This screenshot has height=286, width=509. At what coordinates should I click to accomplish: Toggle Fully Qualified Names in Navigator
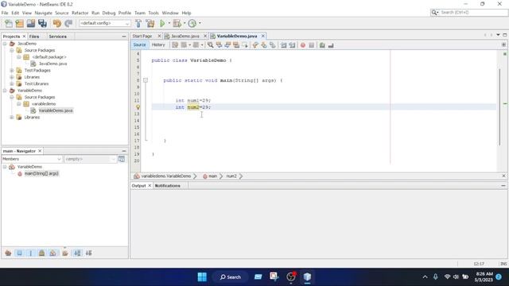click(x=65, y=253)
